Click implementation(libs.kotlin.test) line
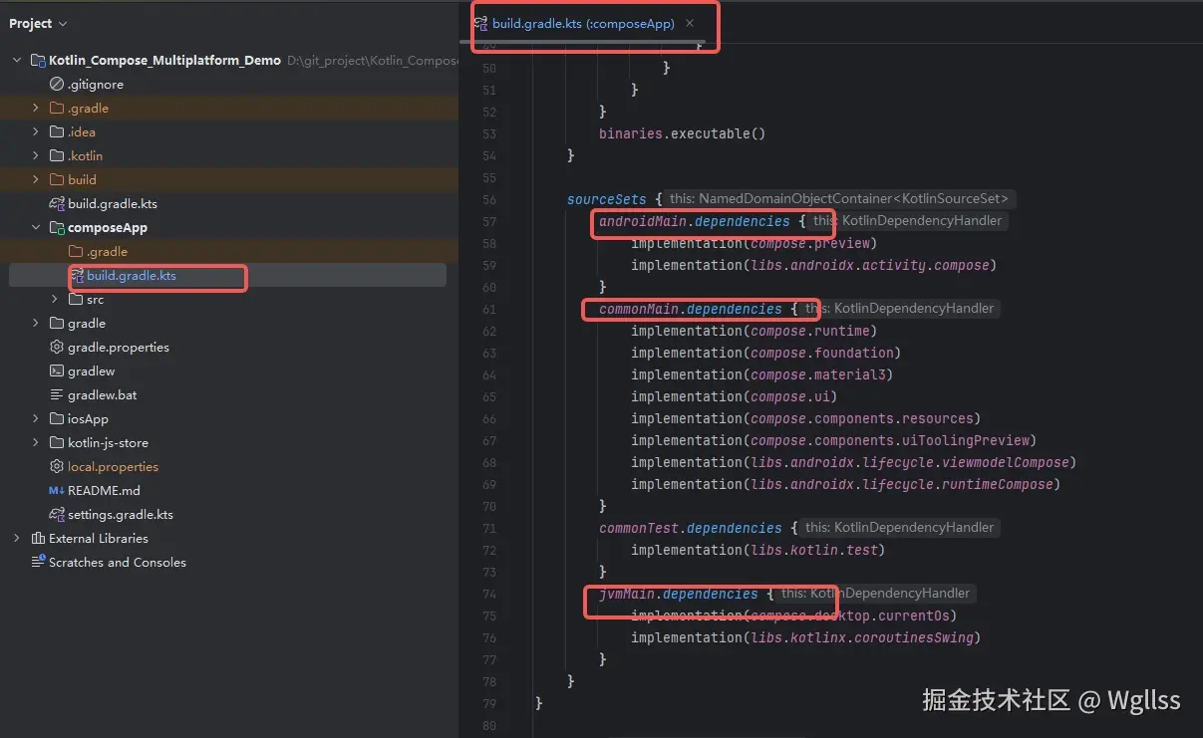 (758, 550)
